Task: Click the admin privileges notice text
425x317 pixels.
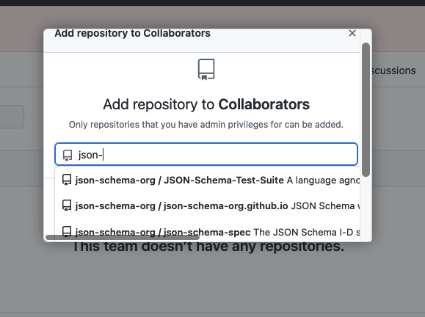Action: point(206,125)
